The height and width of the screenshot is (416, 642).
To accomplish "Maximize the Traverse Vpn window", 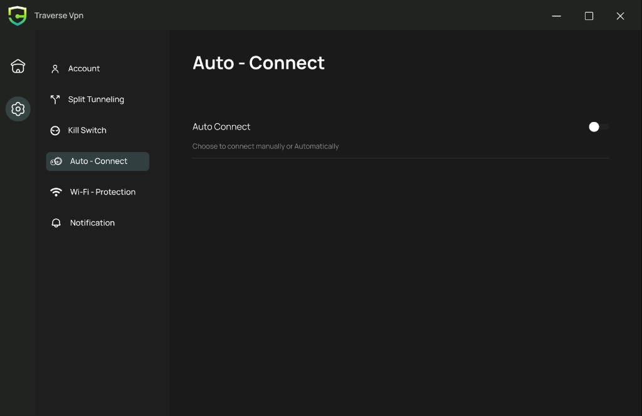I will tap(589, 16).
